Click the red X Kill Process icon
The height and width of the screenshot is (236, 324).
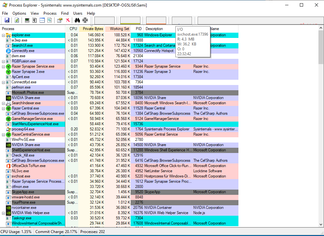click(x=68, y=20)
